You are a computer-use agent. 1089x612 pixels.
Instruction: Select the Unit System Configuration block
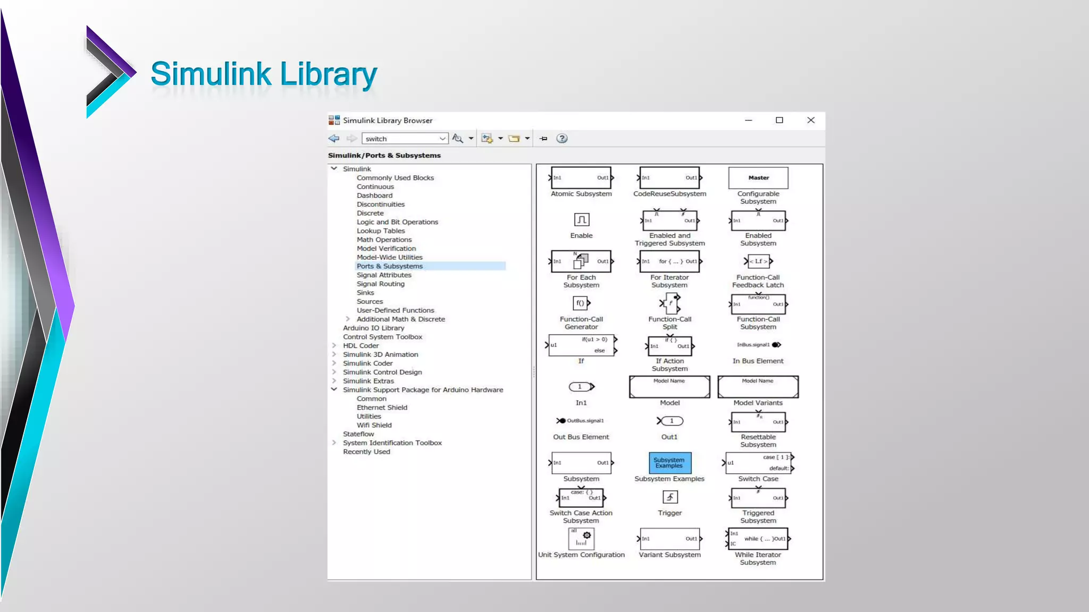581,539
